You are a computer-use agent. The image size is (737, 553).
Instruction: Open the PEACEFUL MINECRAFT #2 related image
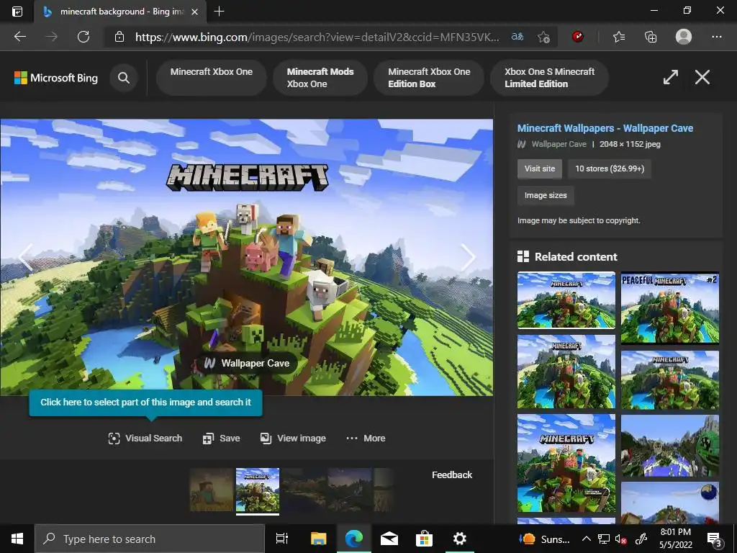tap(670, 308)
